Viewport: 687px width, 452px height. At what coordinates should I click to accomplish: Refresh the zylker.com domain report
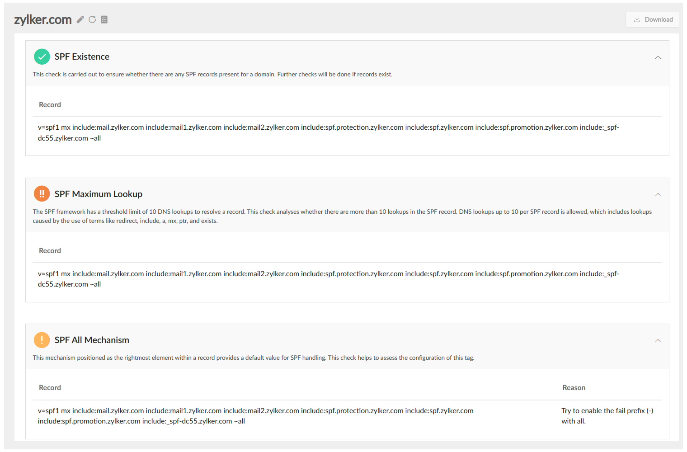[92, 19]
